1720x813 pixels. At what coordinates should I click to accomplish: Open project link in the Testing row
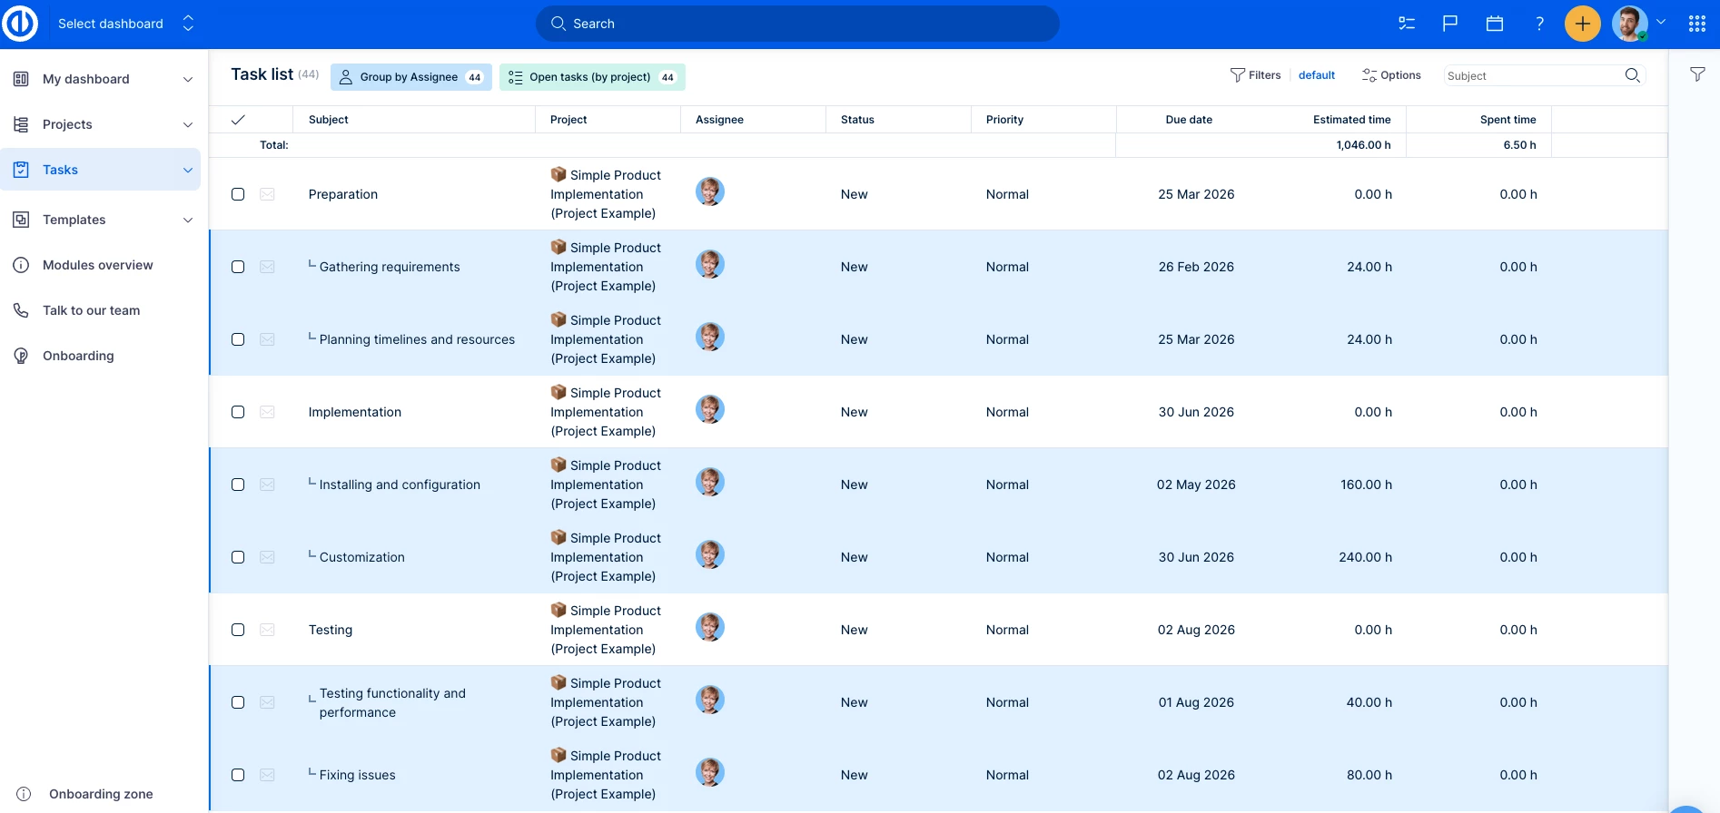pos(606,630)
